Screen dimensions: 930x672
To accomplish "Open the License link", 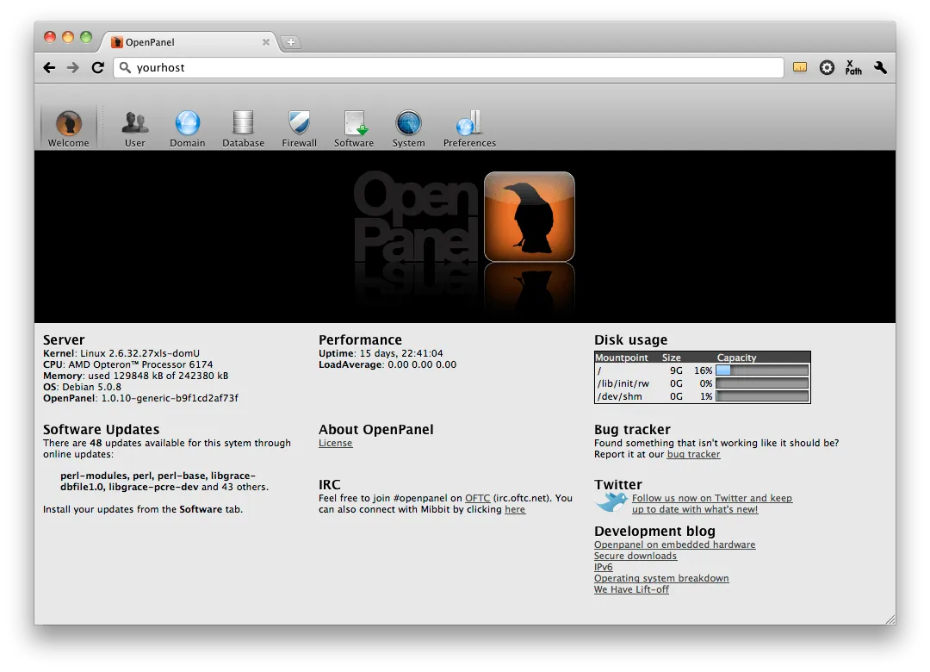I will coord(335,443).
